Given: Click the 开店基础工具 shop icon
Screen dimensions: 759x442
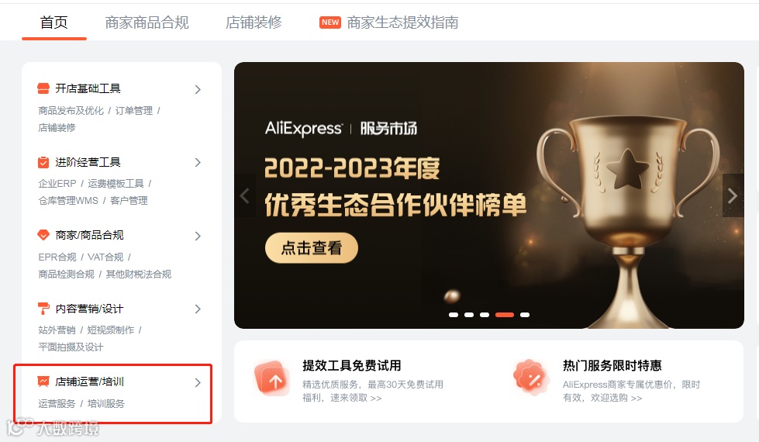Looking at the screenshot, I should pos(43,88).
